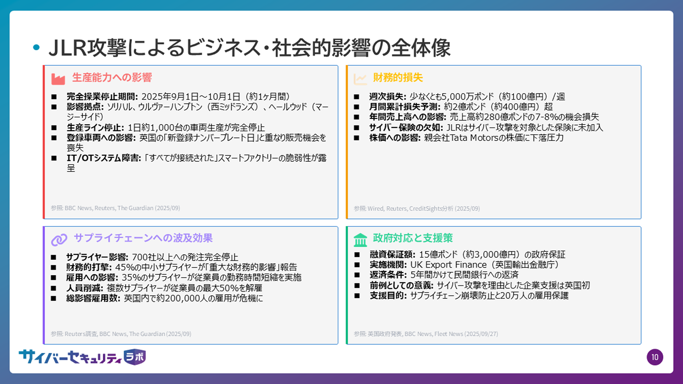Click the line starting "融資保証額: 15億ポンド"

[x=467, y=254]
